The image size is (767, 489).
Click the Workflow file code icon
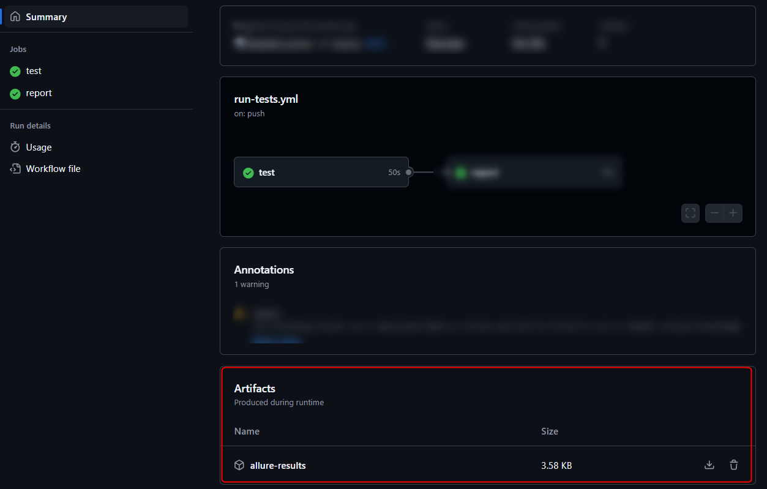[x=15, y=169]
